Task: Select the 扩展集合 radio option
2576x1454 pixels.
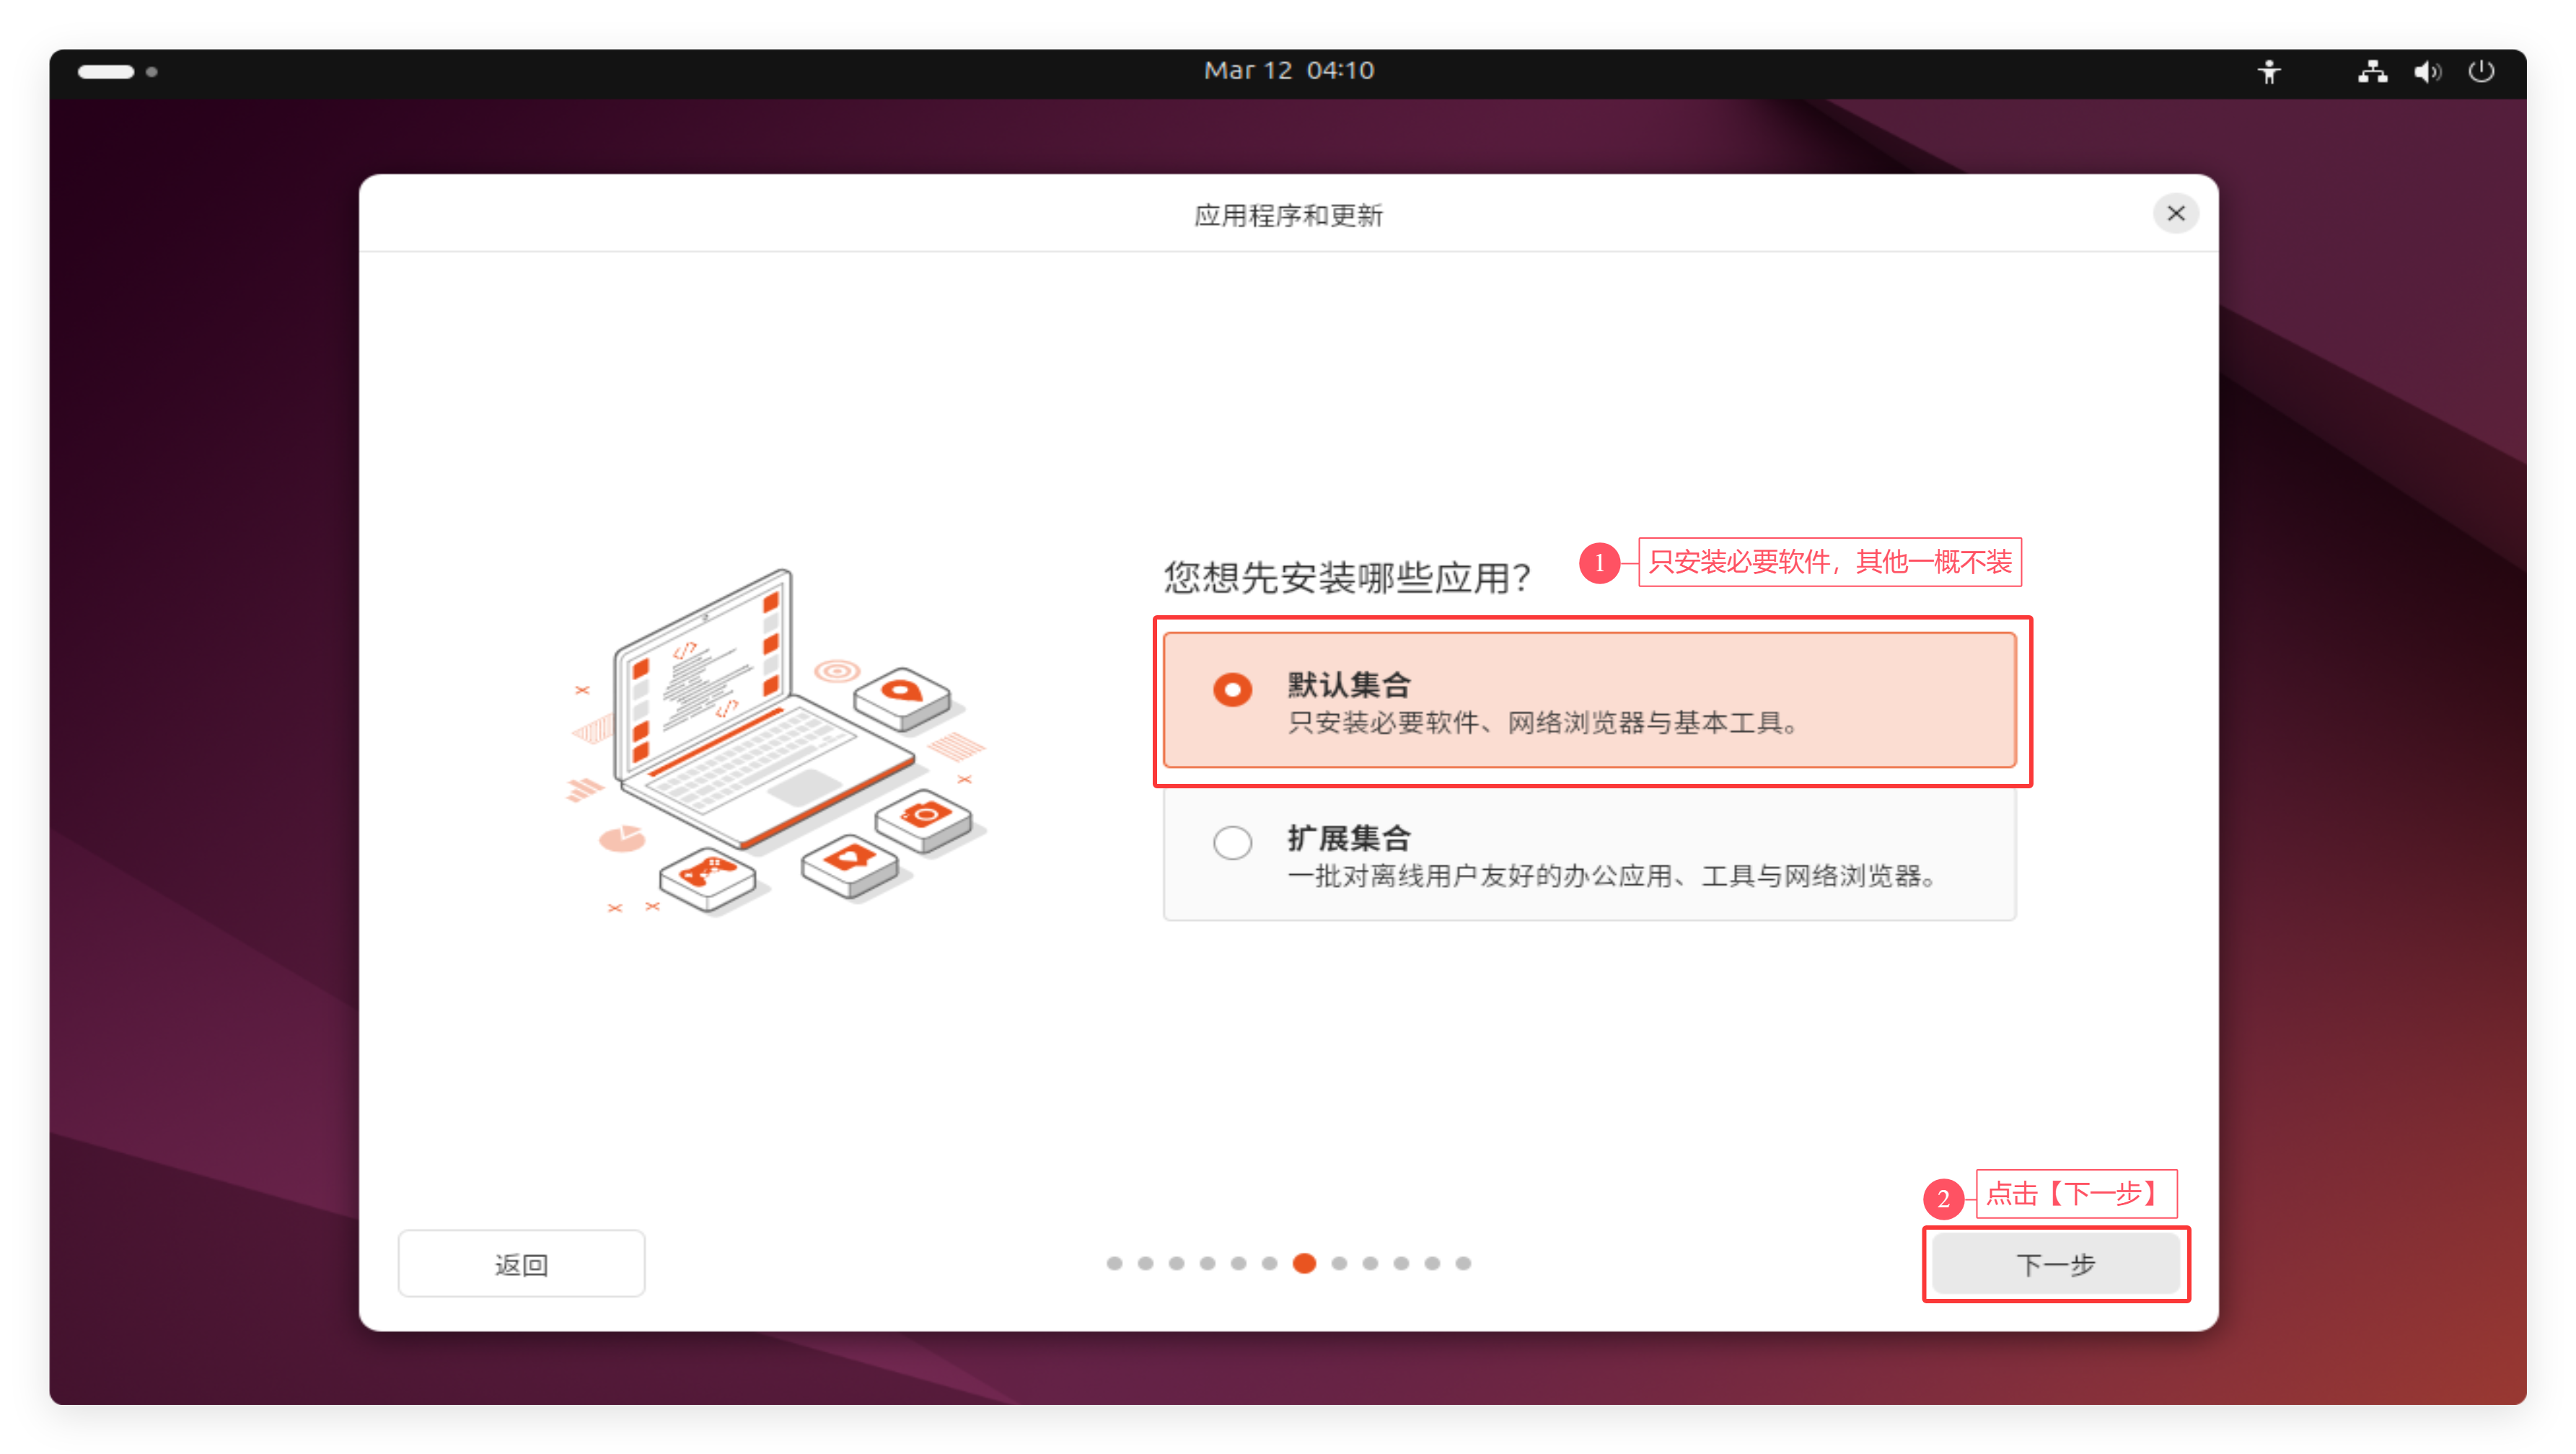Action: click(1232, 843)
